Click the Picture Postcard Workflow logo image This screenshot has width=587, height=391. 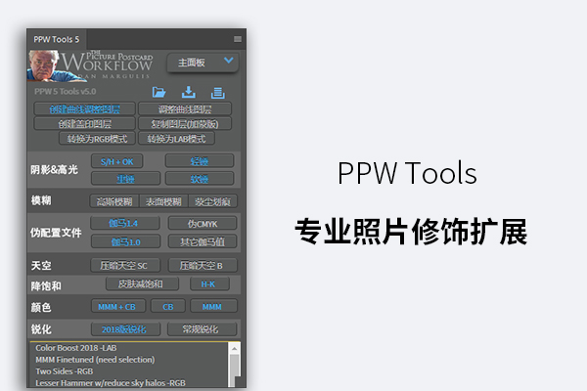coord(90,65)
